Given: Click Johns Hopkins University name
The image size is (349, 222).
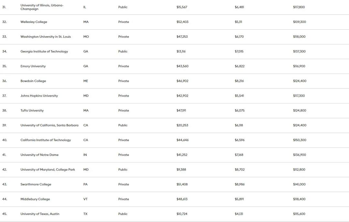Looking at the screenshot, I should coord(39,96).
